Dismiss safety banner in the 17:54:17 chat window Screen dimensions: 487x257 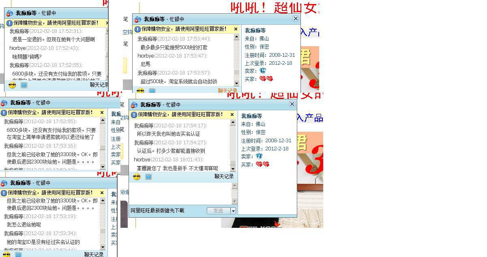tap(232, 115)
